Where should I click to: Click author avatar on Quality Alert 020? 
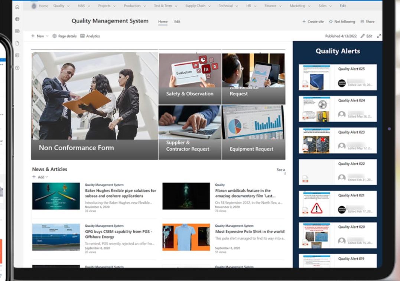click(x=342, y=241)
